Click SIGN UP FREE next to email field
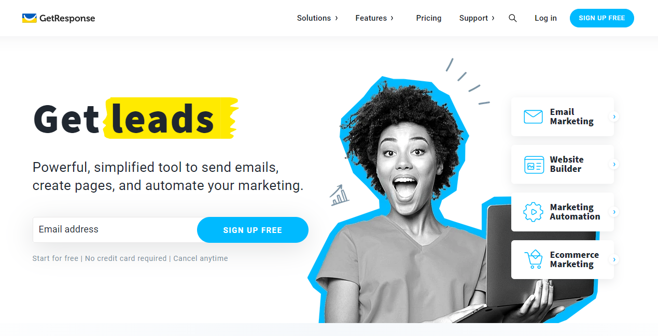658x336 pixels. [x=253, y=230]
